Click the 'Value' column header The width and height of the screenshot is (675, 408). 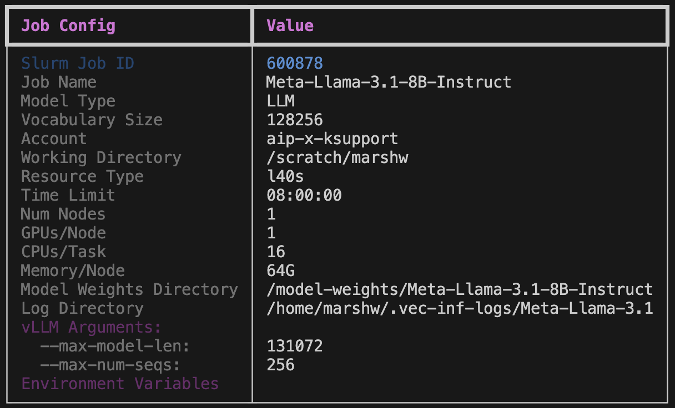[290, 25]
